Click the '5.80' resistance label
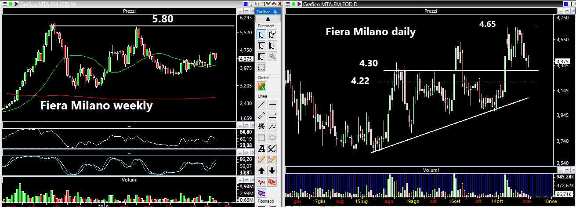This screenshot has width=576, height=207. [x=163, y=19]
